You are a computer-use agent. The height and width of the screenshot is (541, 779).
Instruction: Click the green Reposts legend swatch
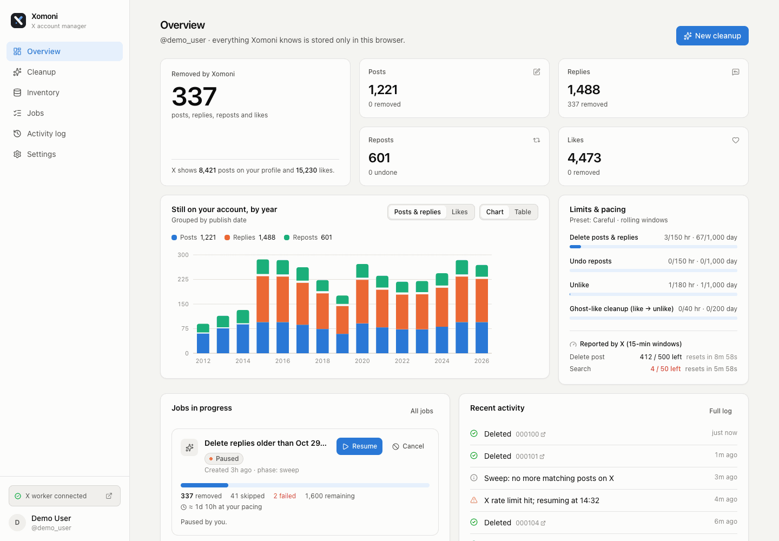[287, 237]
